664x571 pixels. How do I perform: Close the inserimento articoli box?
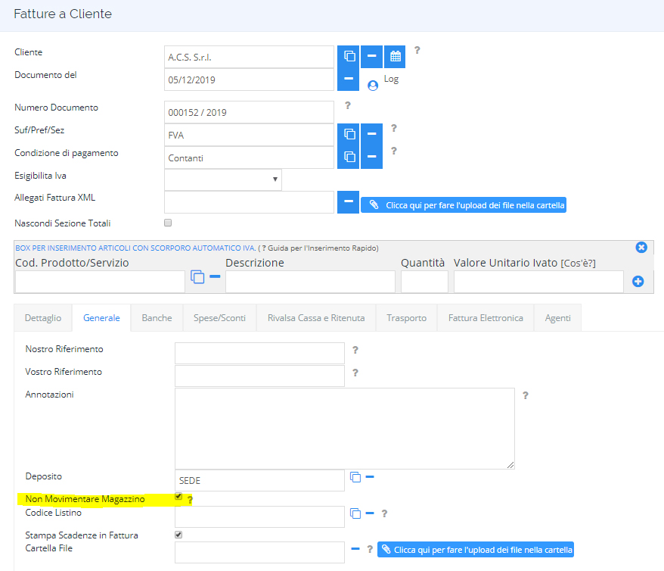click(641, 248)
